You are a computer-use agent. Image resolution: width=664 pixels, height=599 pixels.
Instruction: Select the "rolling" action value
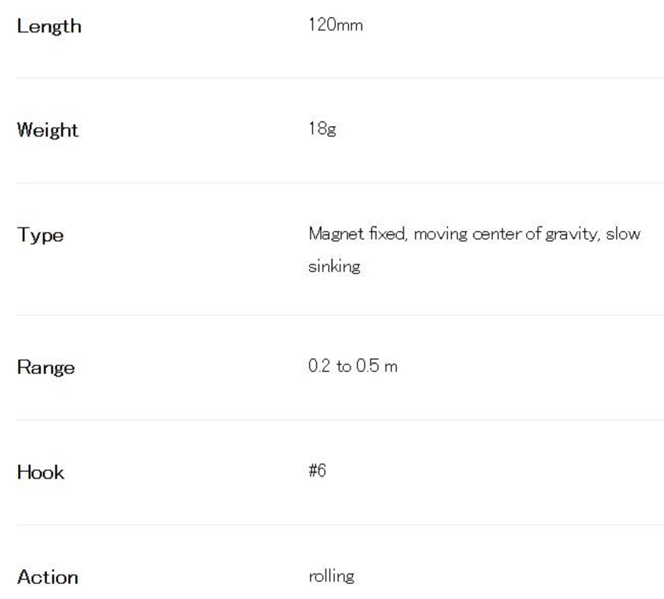tap(331, 576)
